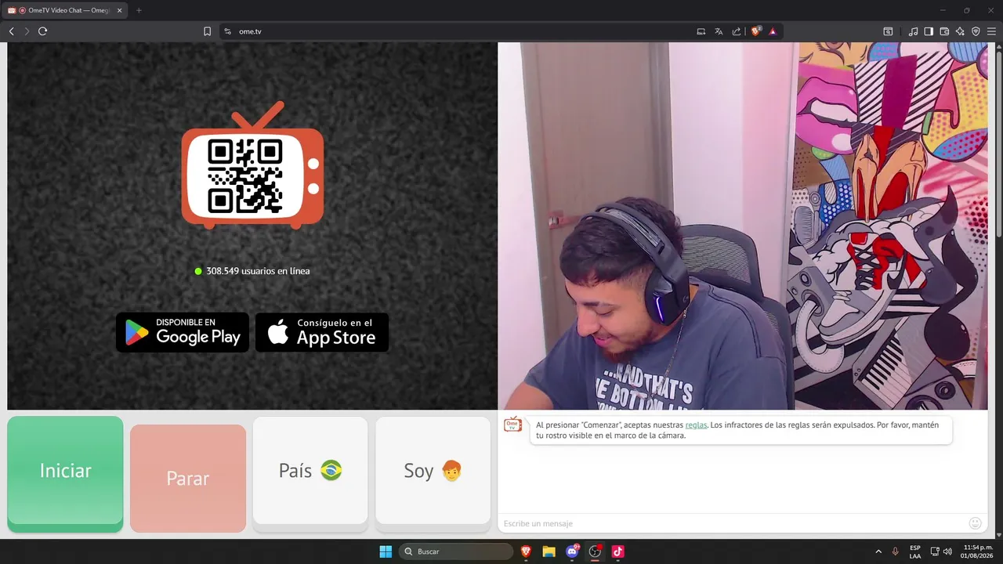Close the OmeTV Video Chat tab
The height and width of the screenshot is (564, 1003).
click(119, 10)
